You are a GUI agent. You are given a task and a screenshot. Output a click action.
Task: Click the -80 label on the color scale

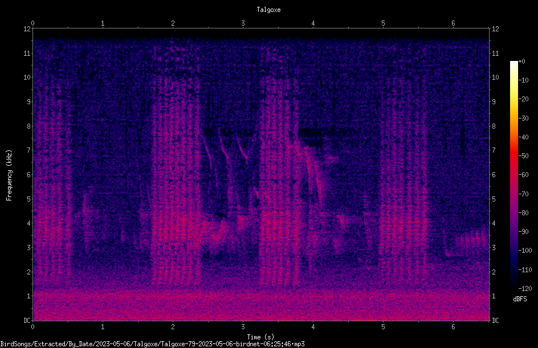524,213
